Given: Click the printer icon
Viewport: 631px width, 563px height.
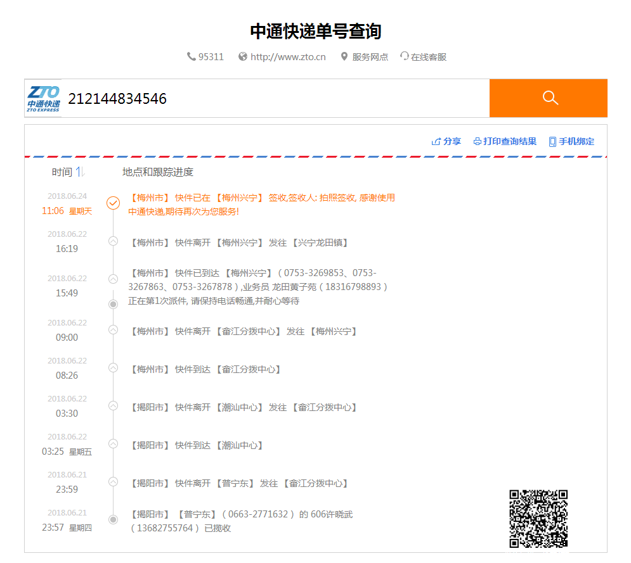Looking at the screenshot, I should pyautogui.click(x=478, y=141).
